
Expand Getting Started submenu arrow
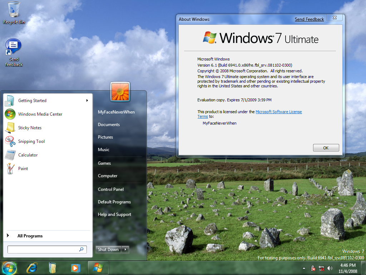(87, 101)
